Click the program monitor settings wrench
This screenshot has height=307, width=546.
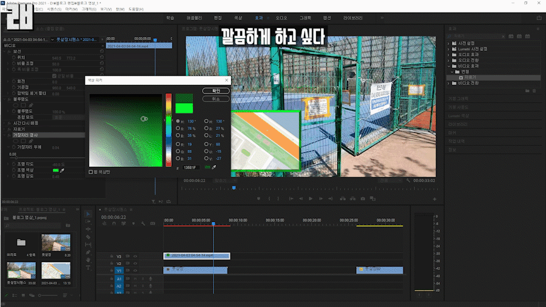[408, 181]
